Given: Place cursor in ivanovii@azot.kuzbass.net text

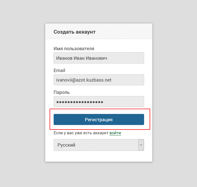Looking at the screenshot, I should [x=84, y=80].
